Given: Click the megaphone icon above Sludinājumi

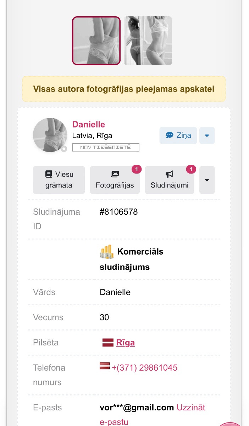Looking at the screenshot, I should [169, 174].
